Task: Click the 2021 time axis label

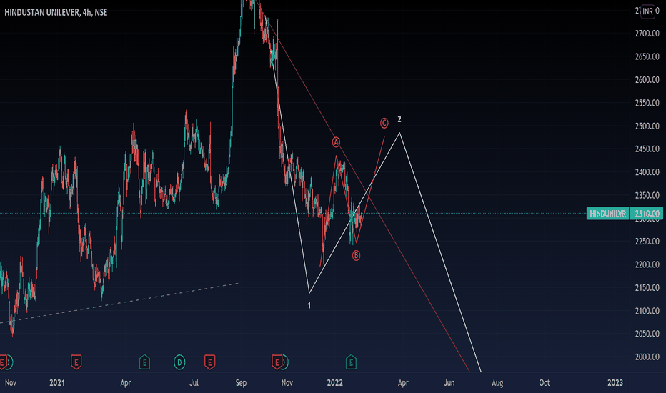Action: pos(57,383)
